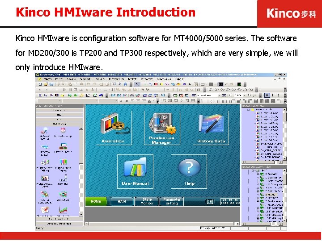Switch to the Connector tab in the library
This screenshot has width=322, height=241.
59,110
